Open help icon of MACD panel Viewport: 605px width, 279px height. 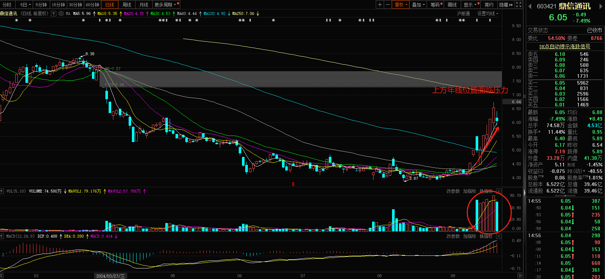coord(2,236)
